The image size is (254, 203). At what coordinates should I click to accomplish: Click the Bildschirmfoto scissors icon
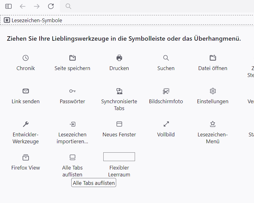(166, 91)
